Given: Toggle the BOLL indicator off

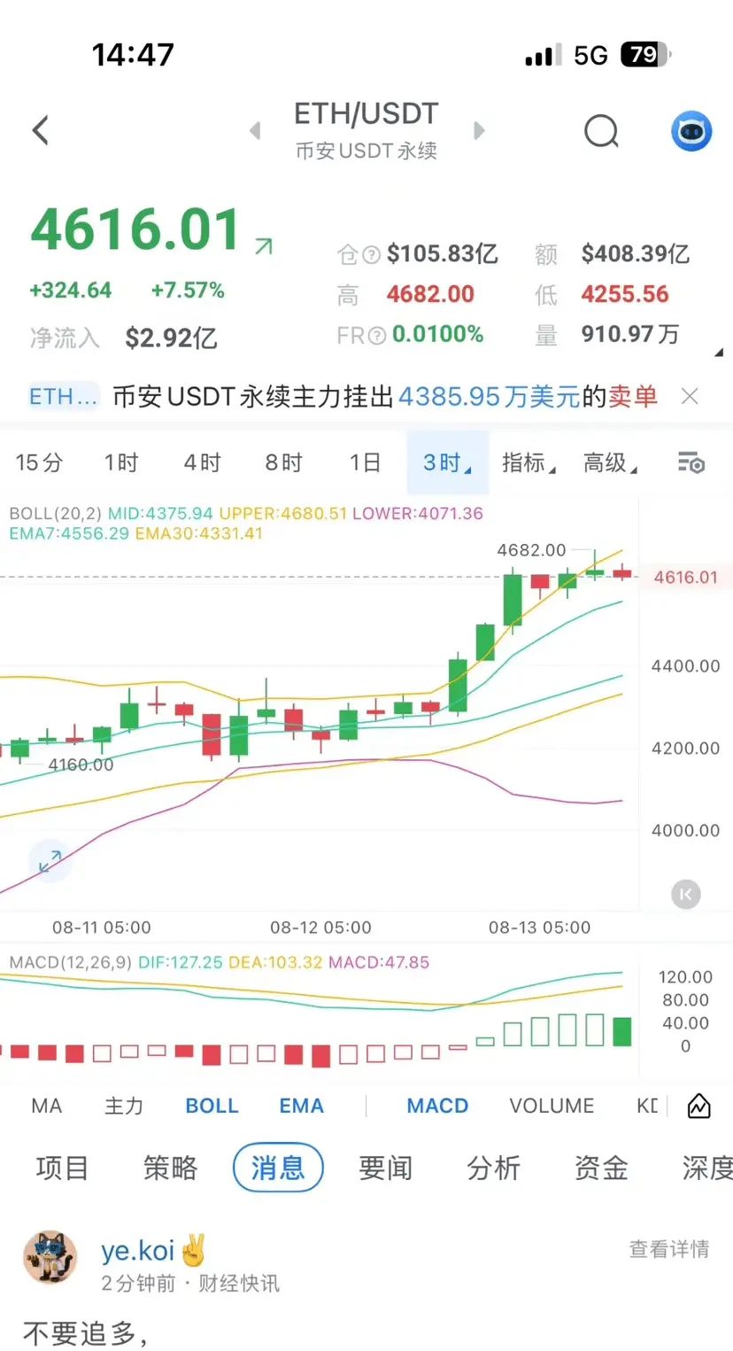Looking at the screenshot, I should point(212,1106).
